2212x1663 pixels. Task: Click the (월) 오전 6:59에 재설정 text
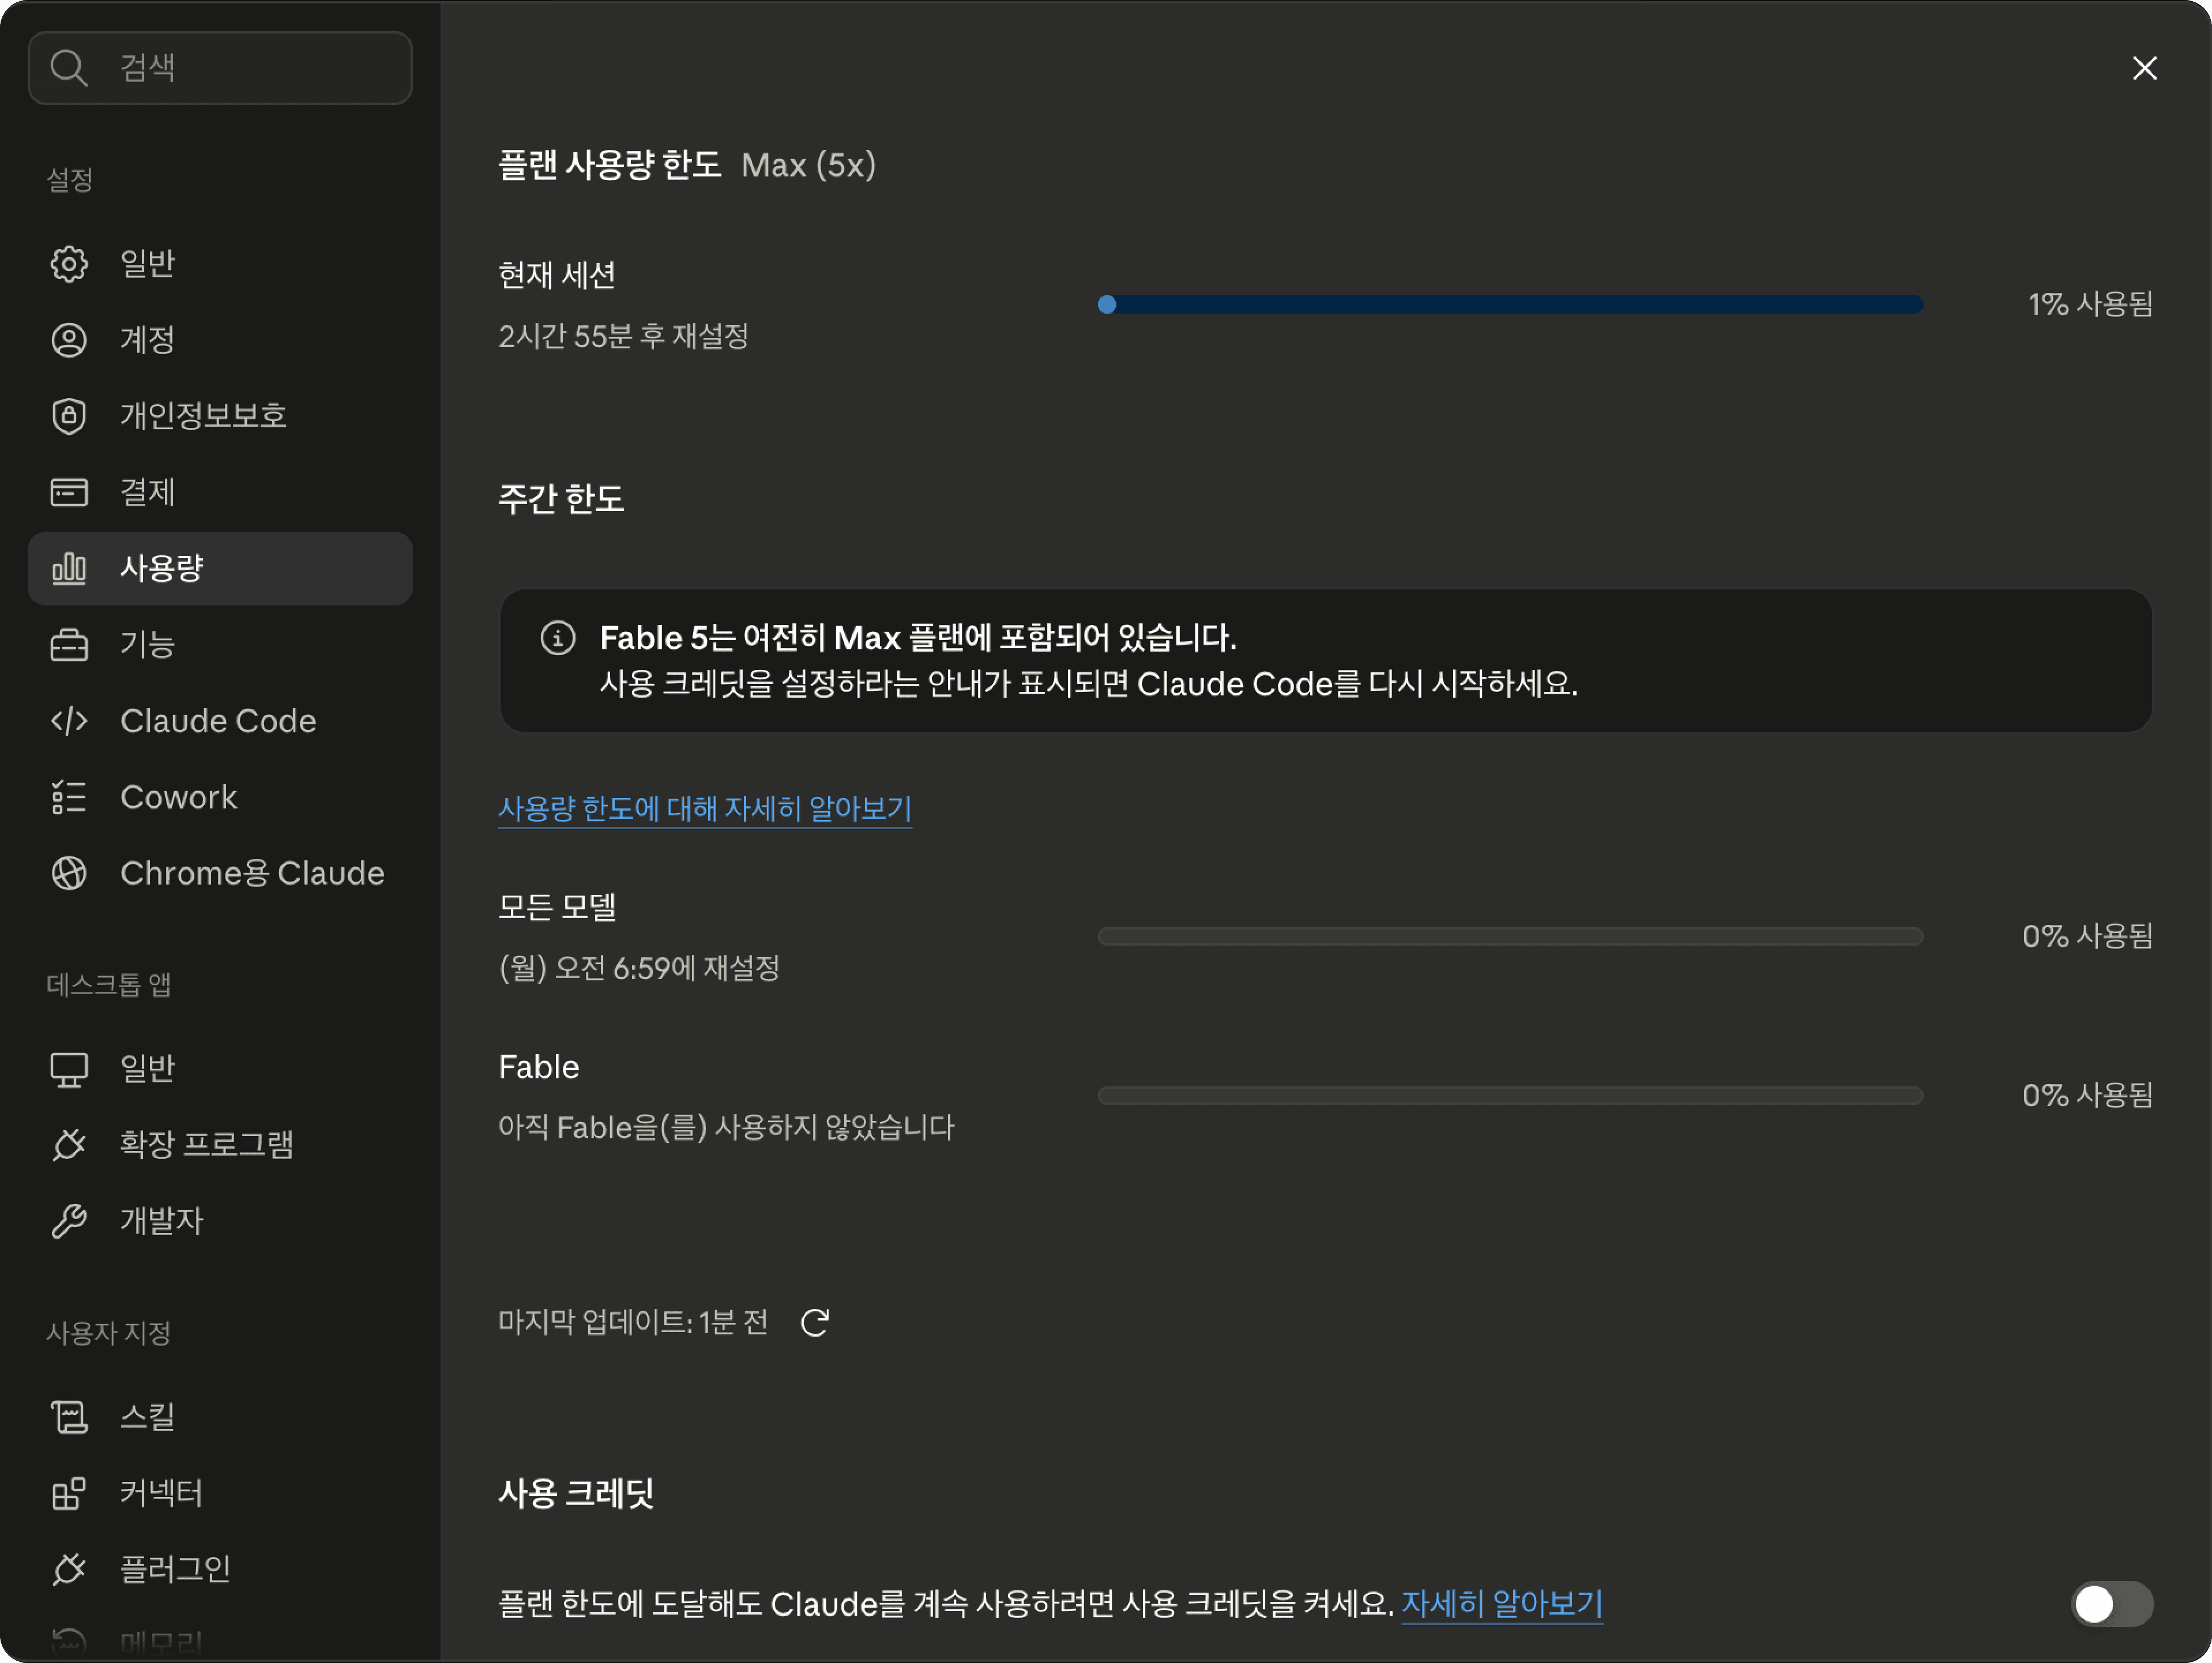pos(639,968)
